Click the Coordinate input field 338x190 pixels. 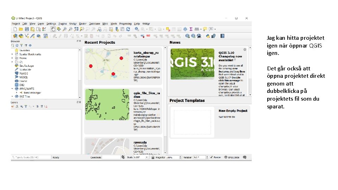111,157
